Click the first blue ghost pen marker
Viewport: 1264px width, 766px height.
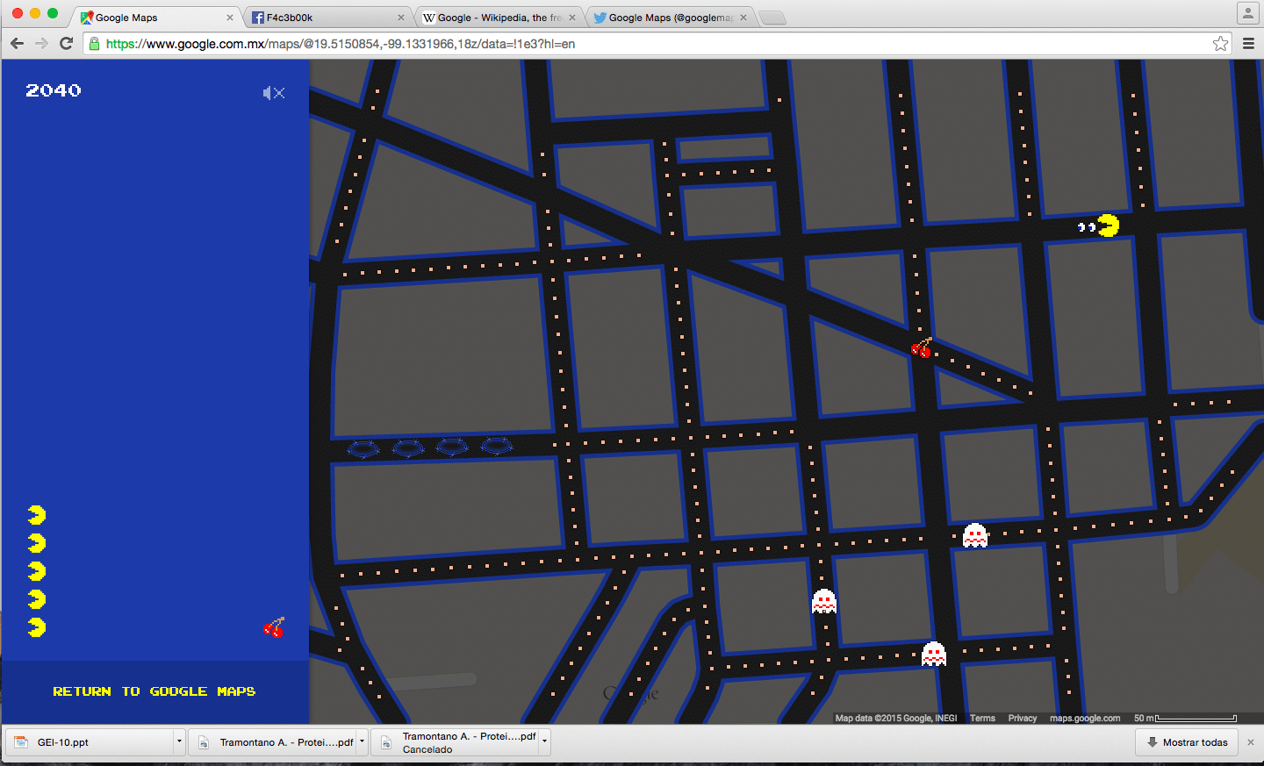coord(363,449)
